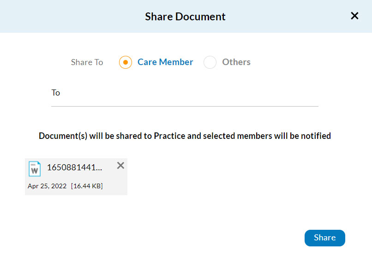Click the Practice sharing notification message
Screen dimensions: 372x263
(x=185, y=136)
